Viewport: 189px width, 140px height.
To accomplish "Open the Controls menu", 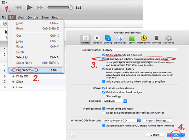I will 33,18.
